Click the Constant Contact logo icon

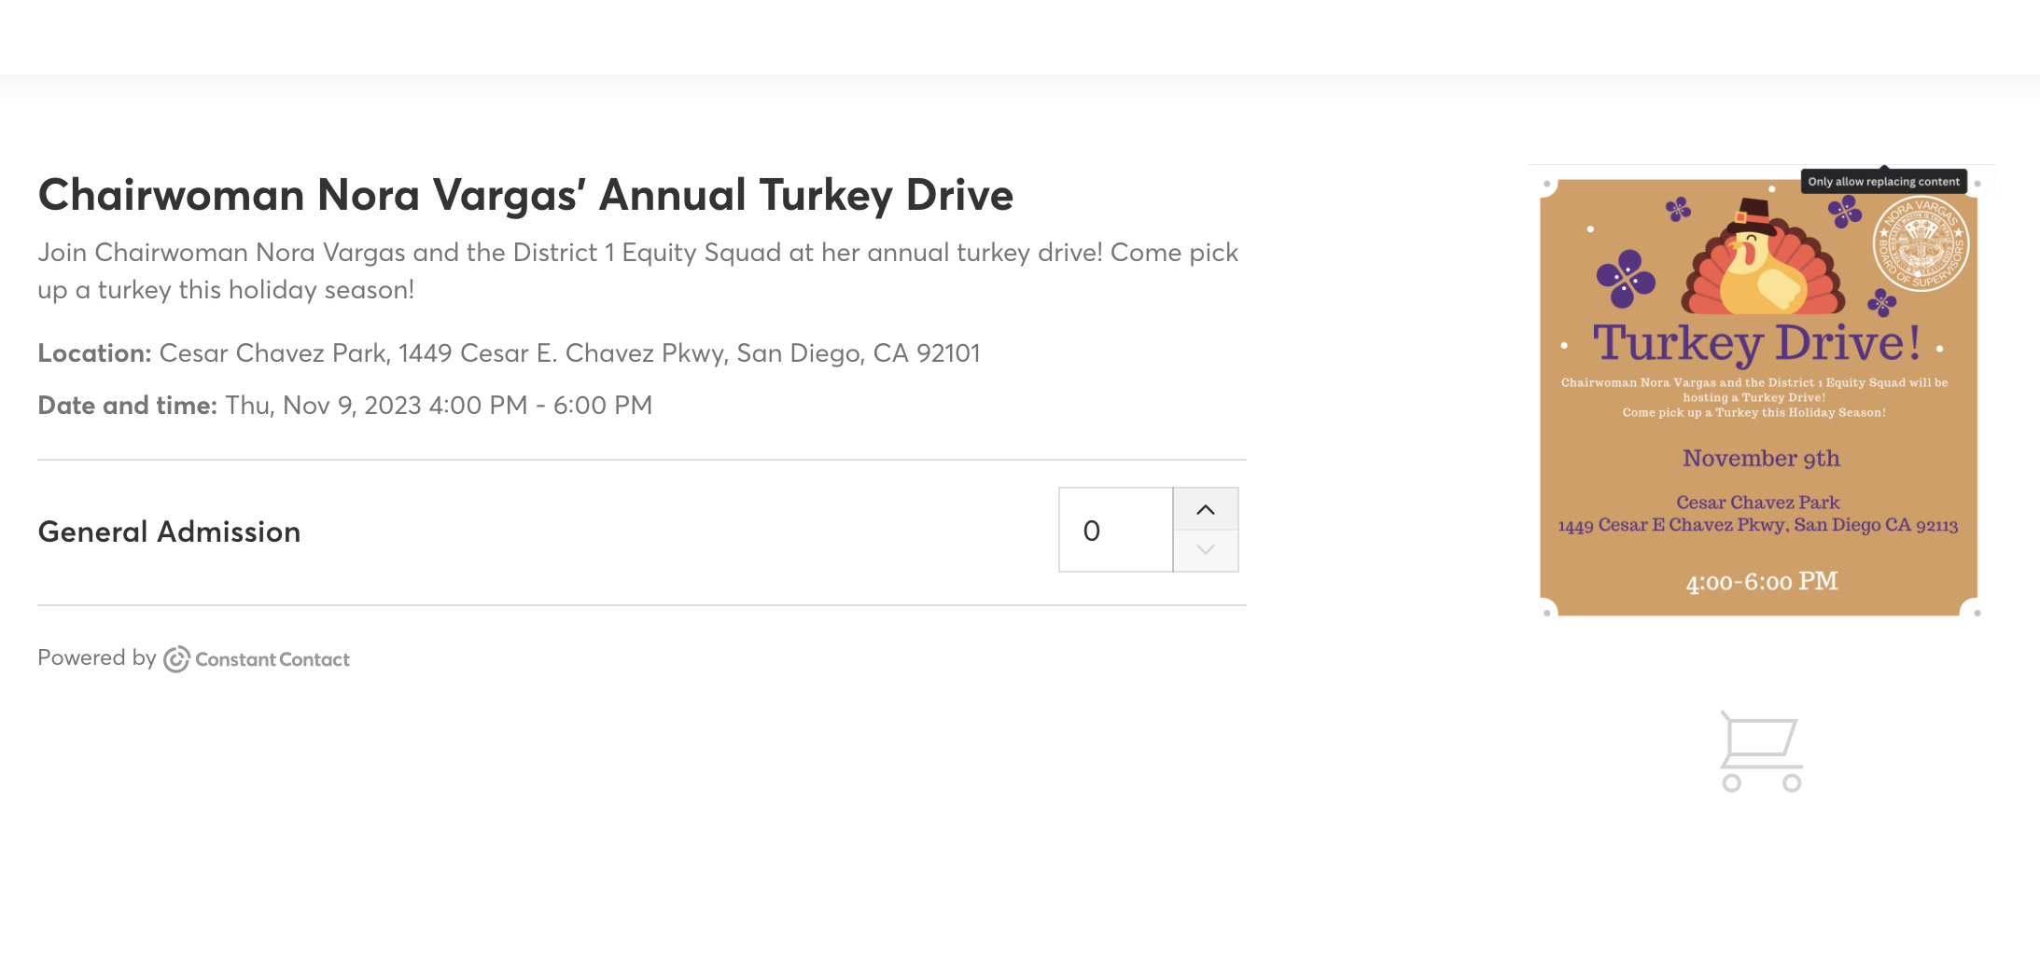pyautogui.click(x=176, y=659)
